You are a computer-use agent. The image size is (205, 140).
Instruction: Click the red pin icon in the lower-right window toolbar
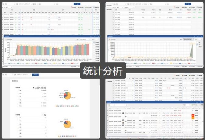tap(175, 76)
